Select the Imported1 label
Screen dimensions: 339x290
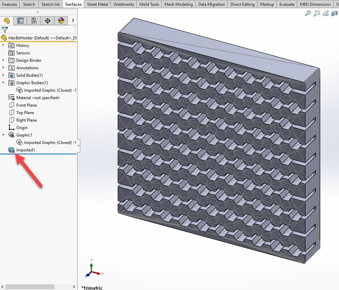26,150
